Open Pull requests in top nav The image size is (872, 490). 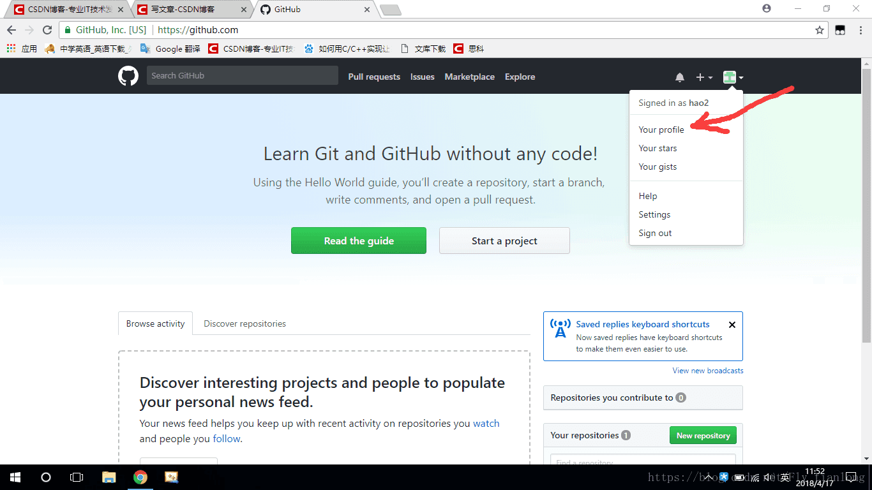click(x=374, y=77)
